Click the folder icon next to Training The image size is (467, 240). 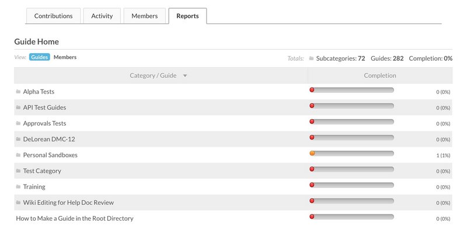coord(18,187)
